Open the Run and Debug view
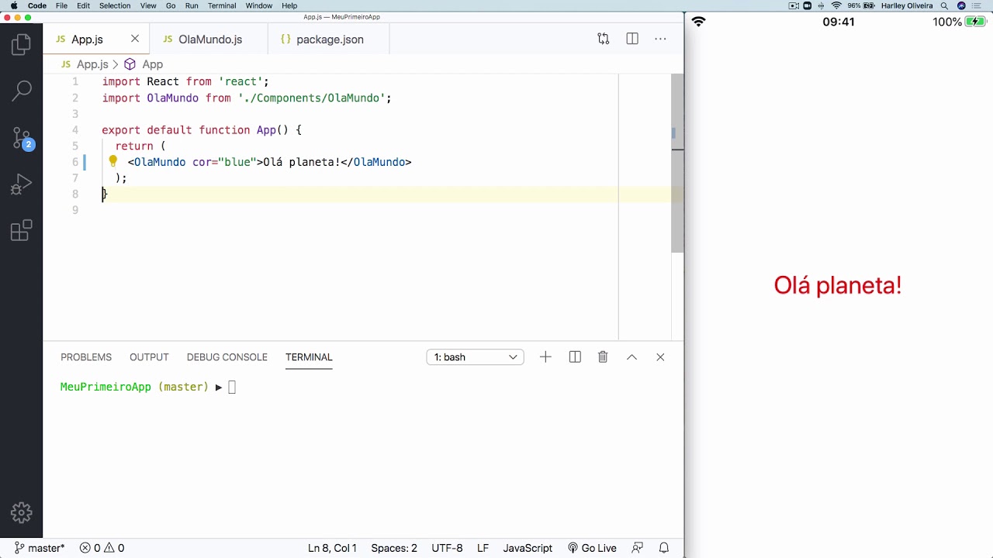Image resolution: width=993 pixels, height=558 pixels. coord(22,184)
